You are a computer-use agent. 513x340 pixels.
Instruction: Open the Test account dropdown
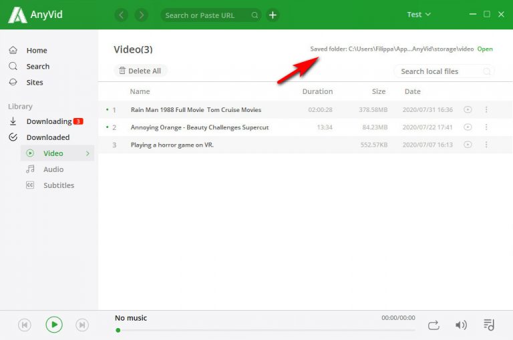click(x=419, y=15)
